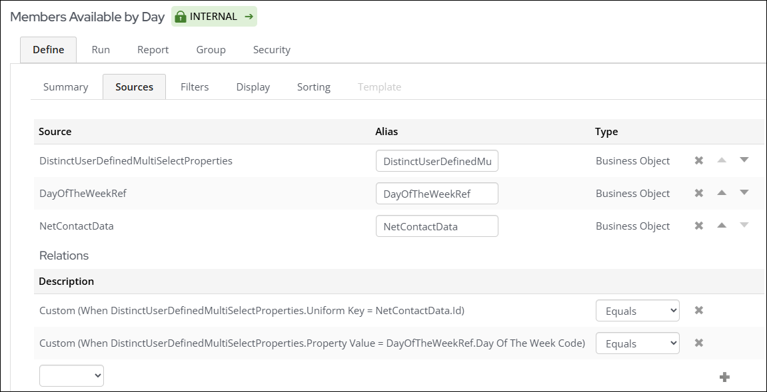Switch to the Run tab

pyautogui.click(x=101, y=50)
